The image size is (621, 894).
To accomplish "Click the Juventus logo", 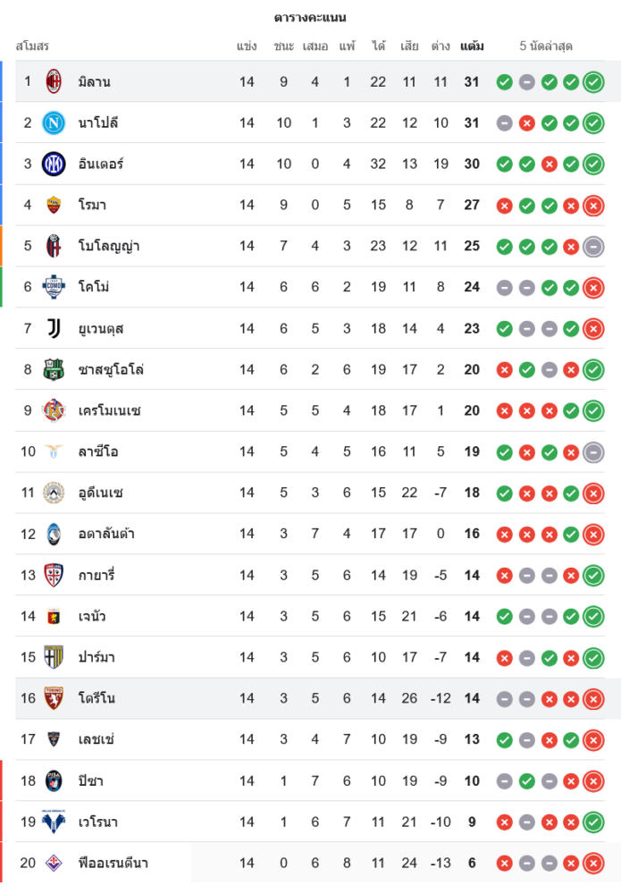I will (x=54, y=328).
